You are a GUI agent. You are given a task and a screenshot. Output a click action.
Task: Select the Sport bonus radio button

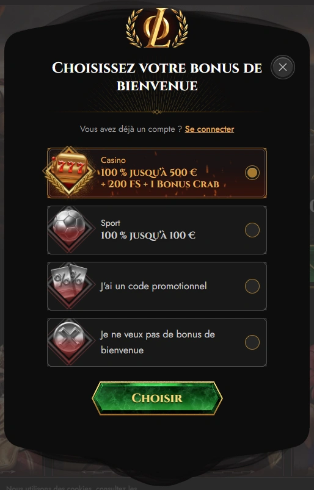(252, 230)
